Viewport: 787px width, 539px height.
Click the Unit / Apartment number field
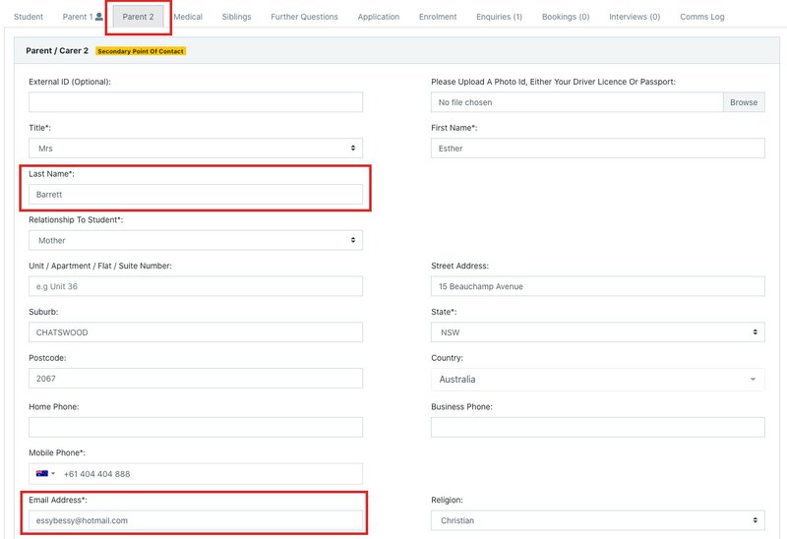(196, 286)
